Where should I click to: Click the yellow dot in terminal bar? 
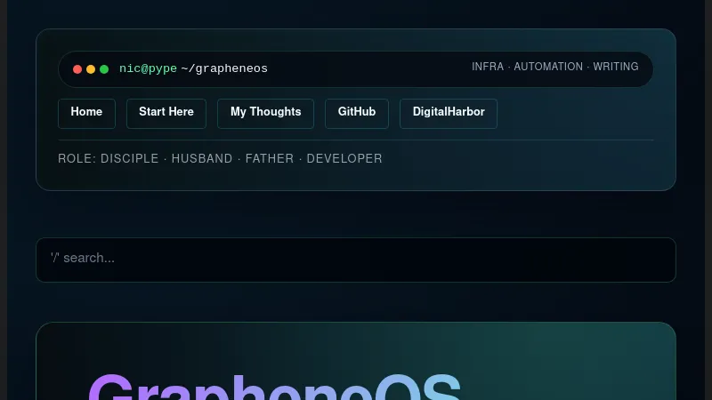[x=91, y=69]
